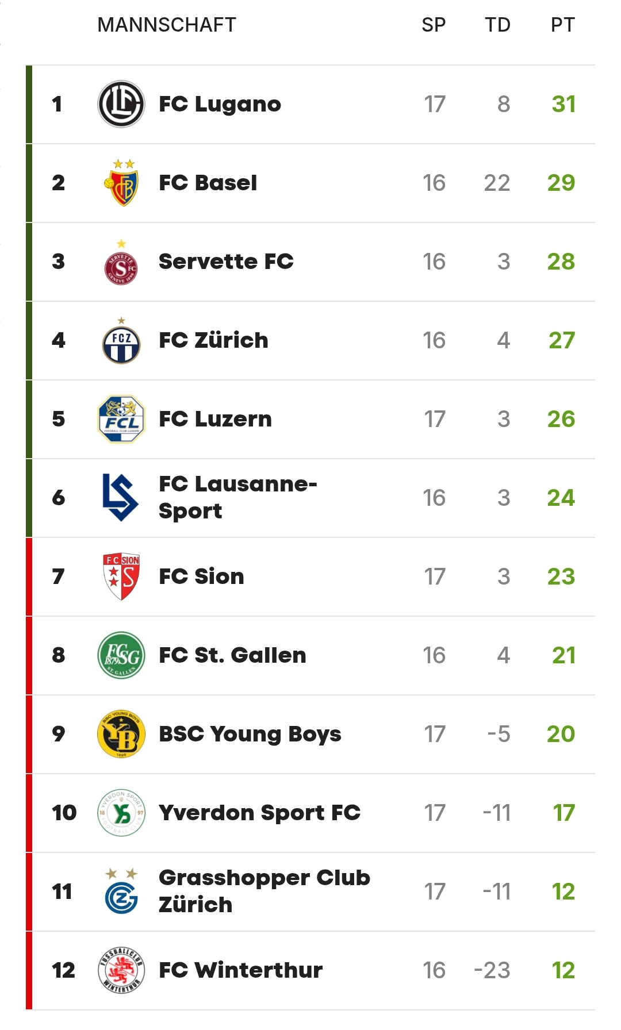The image size is (621, 1030).
Task: Tap the BSC Young Boys yellow crest
Action: tap(121, 734)
